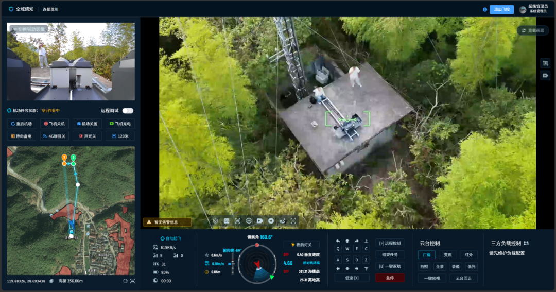The image size is (556, 292).
Task: Switch to 变焦 zoom lens
Action: tap(448, 255)
